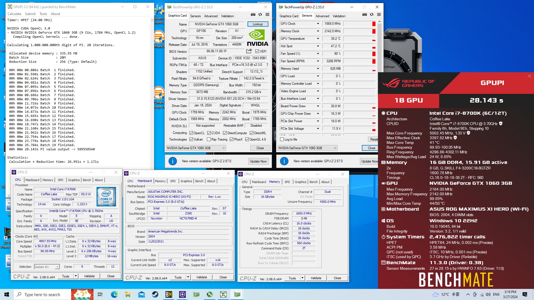
Task: Click the Intel Core i7 logo in CPU-Z
Action: click(x=106, y=197)
